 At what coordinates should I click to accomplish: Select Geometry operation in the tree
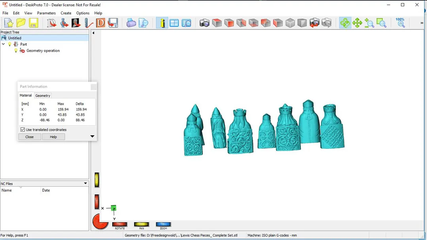coord(43,51)
